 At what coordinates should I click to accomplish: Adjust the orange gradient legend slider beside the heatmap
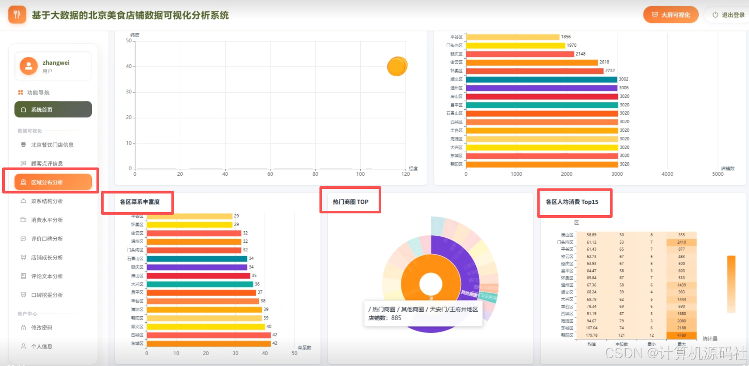pyautogui.click(x=731, y=284)
